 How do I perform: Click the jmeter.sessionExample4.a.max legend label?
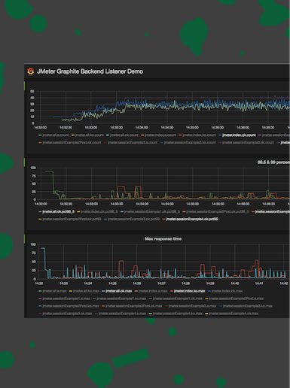click(x=122, y=314)
